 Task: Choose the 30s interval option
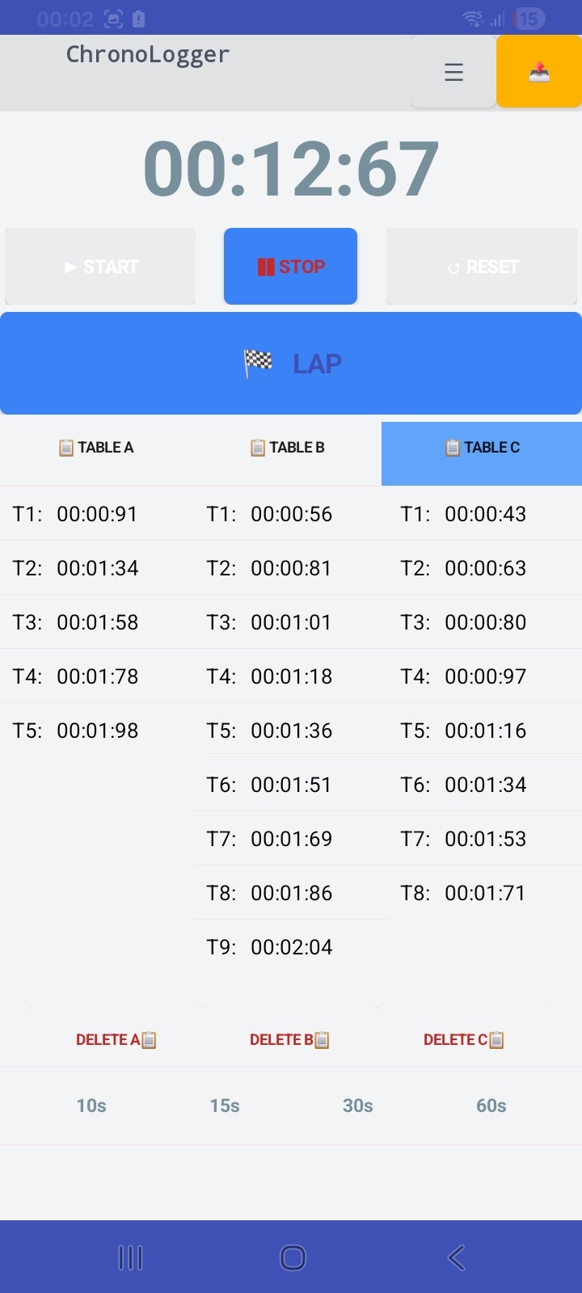pyautogui.click(x=358, y=1106)
